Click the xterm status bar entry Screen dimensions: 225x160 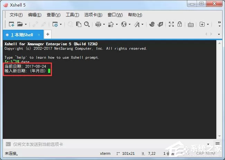(105, 153)
